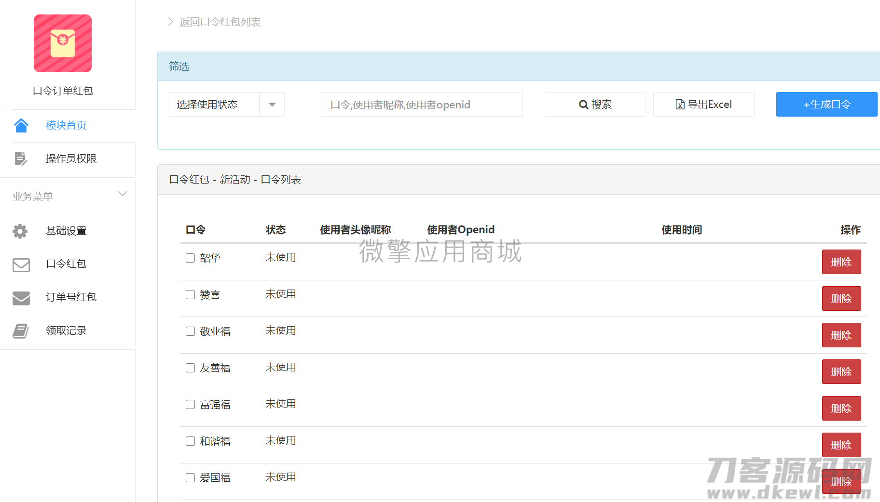Click the gear icon for 基础设置

[x=20, y=231]
